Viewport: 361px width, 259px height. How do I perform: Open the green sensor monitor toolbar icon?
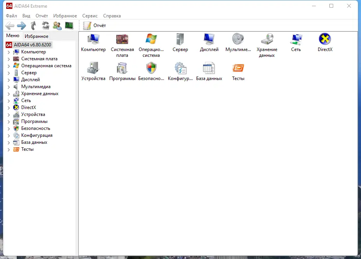pos(69,26)
